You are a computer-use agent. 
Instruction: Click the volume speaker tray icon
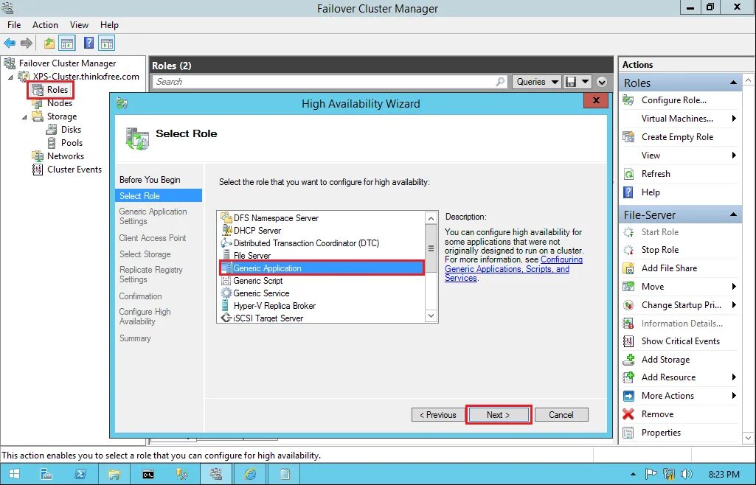[687, 475]
